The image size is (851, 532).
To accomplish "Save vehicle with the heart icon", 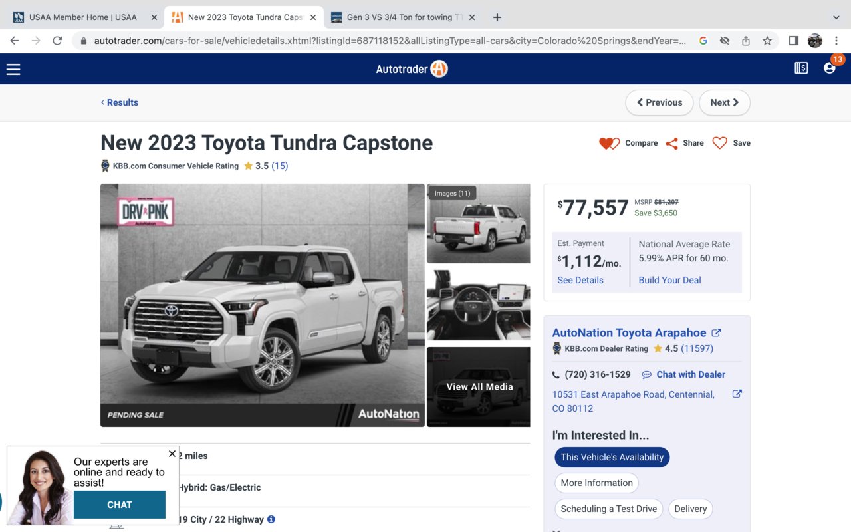I will (719, 143).
